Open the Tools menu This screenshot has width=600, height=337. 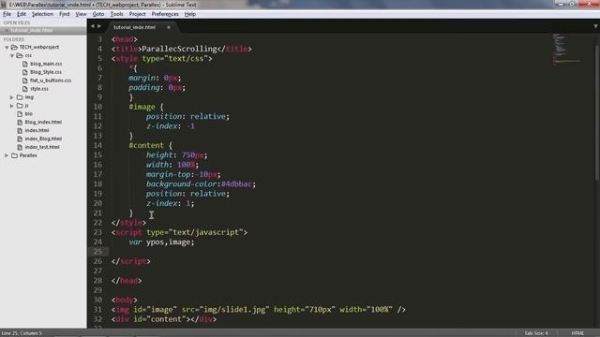pyautogui.click(x=116, y=14)
